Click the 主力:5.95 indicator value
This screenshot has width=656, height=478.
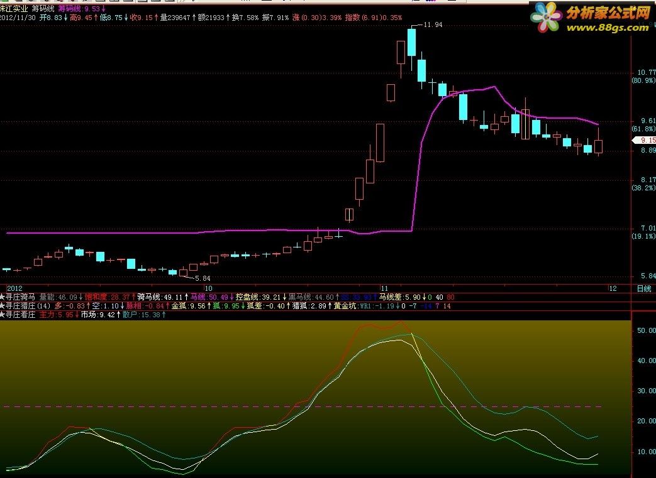click(58, 315)
